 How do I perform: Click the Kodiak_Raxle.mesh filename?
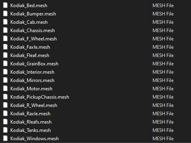[x=30, y=114]
